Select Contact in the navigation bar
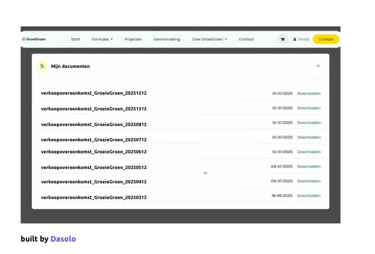This screenshot has height=254, width=375. click(246, 39)
